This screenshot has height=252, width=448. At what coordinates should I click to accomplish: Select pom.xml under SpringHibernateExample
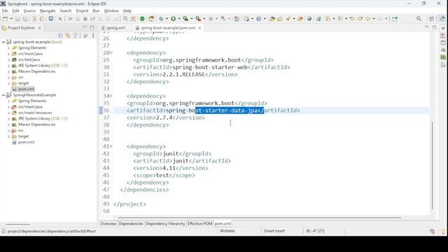(x=26, y=142)
